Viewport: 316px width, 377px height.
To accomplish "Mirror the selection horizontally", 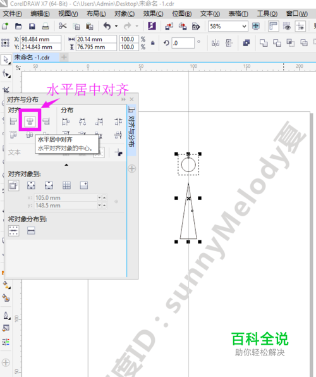I will click(x=216, y=43).
